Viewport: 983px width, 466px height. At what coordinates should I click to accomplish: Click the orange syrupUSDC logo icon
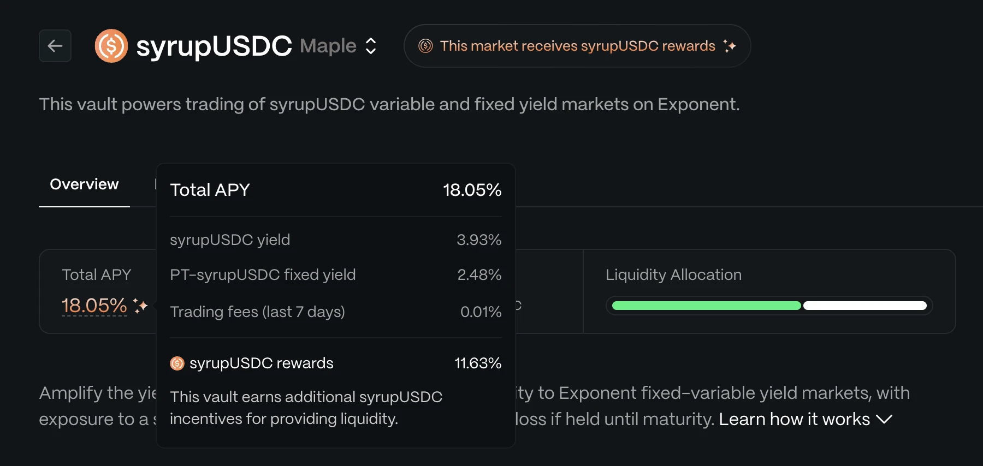click(x=111, y=46)
